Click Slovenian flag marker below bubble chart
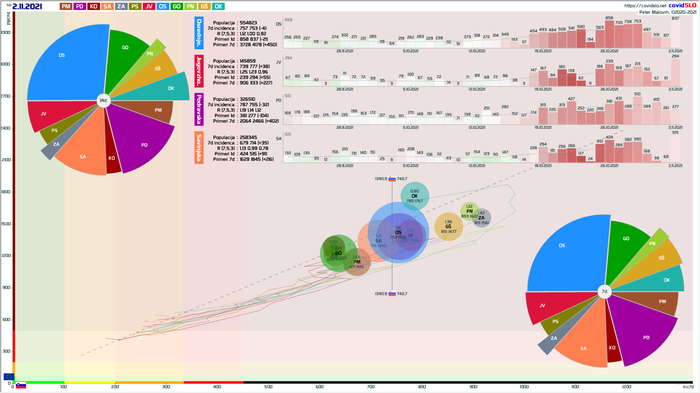 click(392, 294)
